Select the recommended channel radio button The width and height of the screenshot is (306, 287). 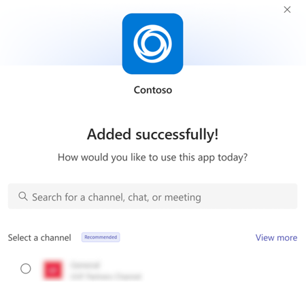26,269
